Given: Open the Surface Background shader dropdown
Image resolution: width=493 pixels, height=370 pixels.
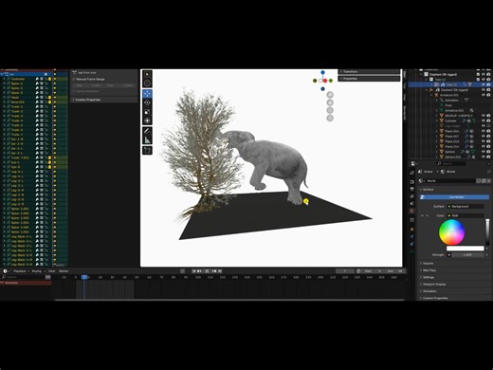Looking at the screenshot, I should click(x=466, y=206).
